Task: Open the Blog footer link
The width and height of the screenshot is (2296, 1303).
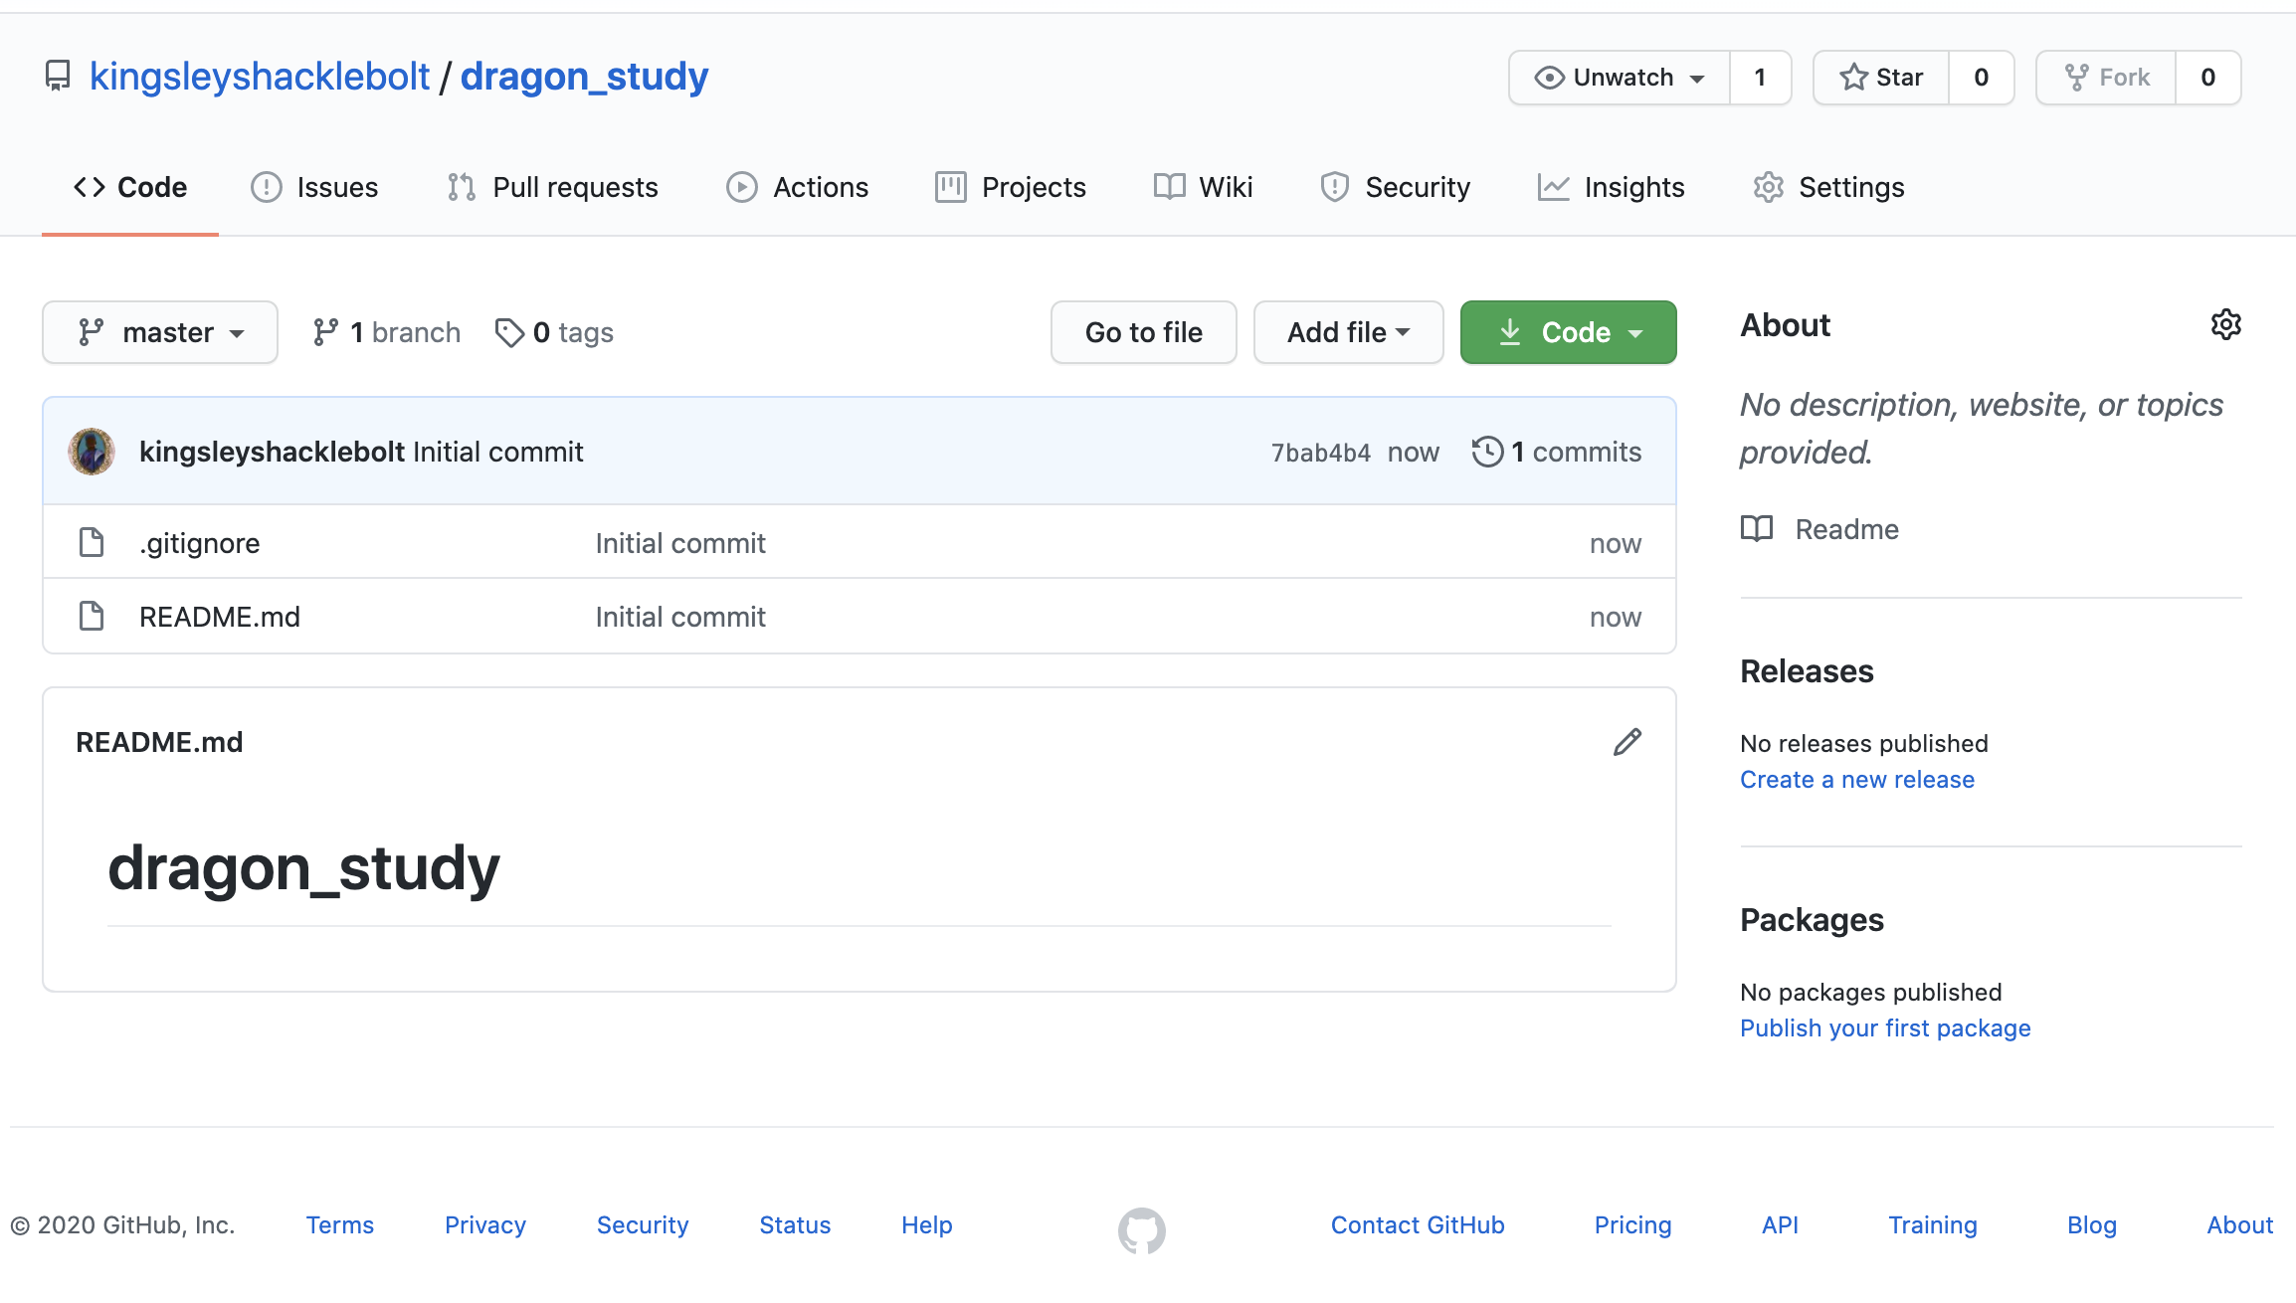Action: point(2092,1225)
